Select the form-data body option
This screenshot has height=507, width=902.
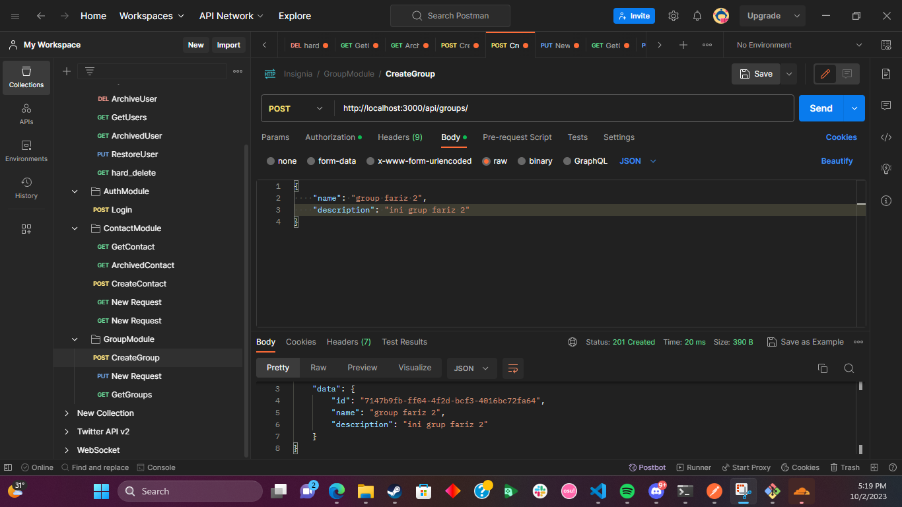[x=331, y=160]
